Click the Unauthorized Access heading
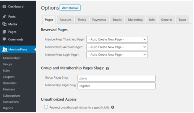 click(x=59, y=99)
